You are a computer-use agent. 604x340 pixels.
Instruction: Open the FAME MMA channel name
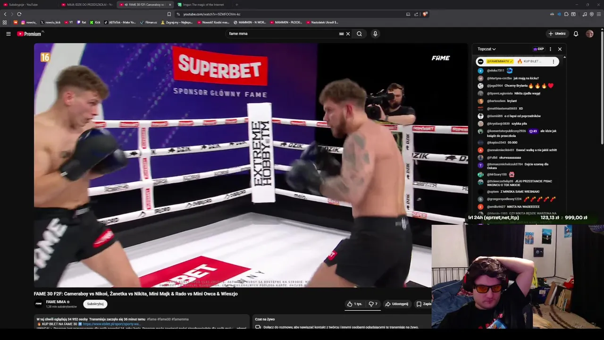56,302
